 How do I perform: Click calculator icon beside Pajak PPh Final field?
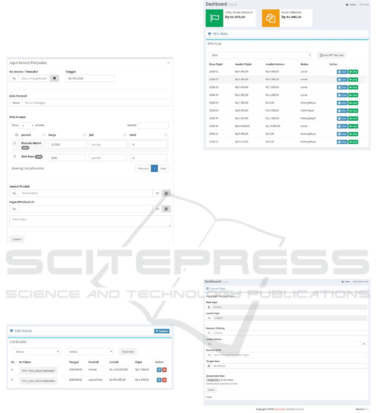[x=166, y=209]
